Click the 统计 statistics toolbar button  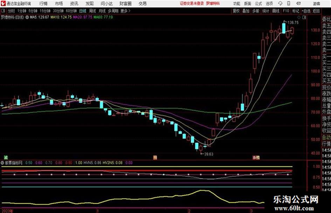(x=266, y=11)
